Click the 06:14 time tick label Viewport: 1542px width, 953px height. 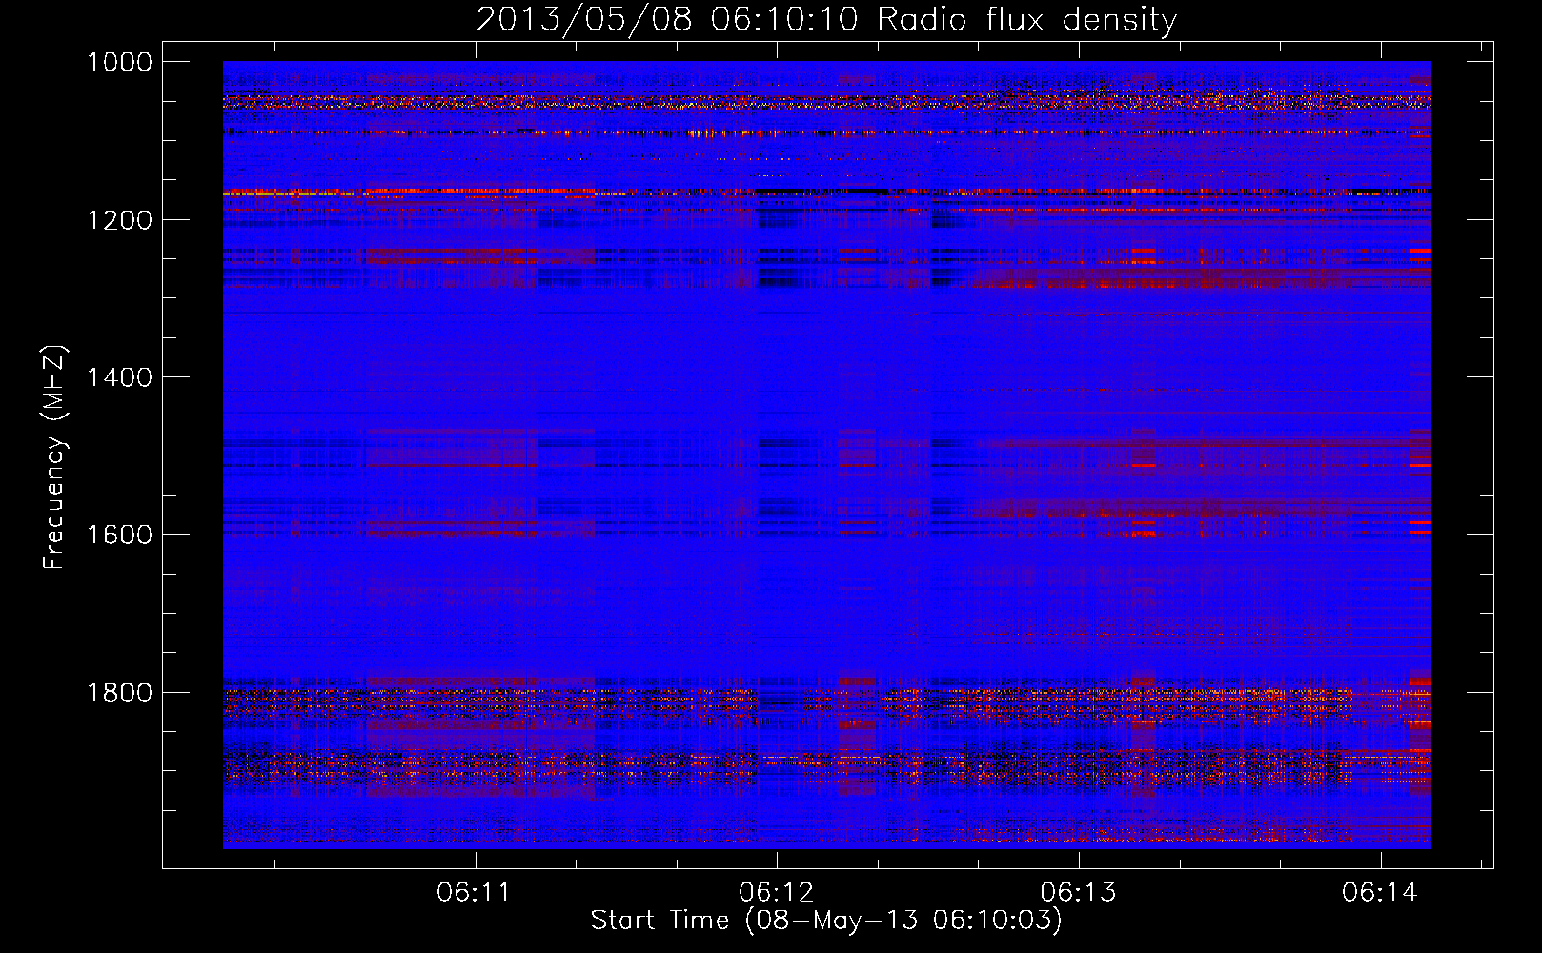point(1380,892)
